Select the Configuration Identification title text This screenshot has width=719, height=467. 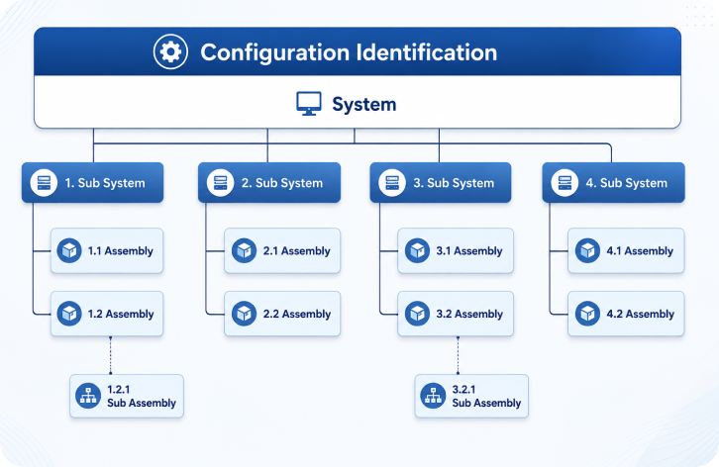[x=349, y=52]
